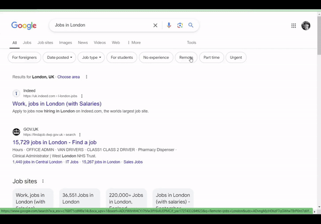Click the London, UK location text

pos(43,77)
